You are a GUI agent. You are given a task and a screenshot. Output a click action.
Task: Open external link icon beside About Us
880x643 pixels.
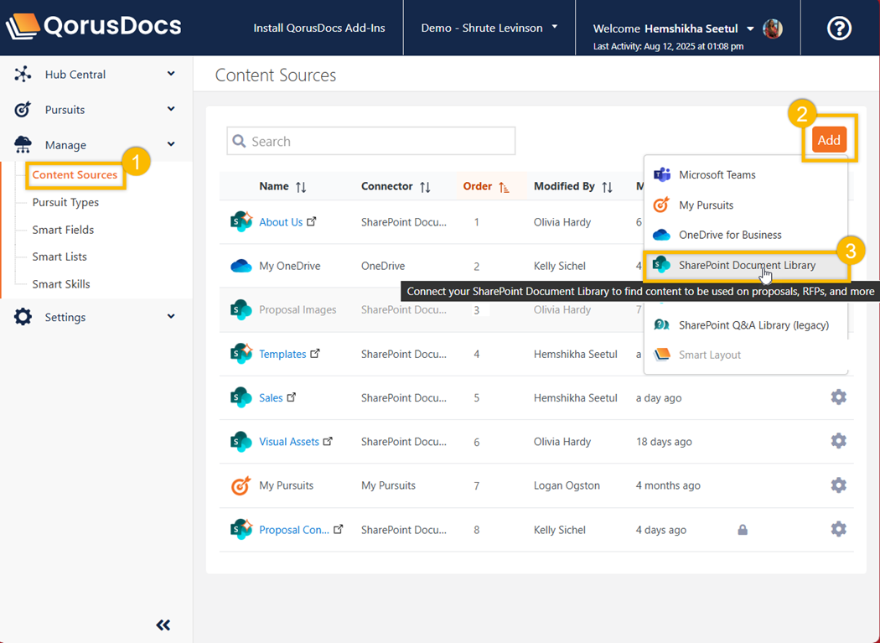(312, 222)
